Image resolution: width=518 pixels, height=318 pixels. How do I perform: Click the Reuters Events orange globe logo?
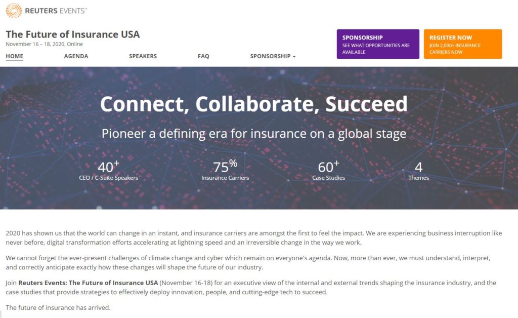[x=14, y=10]
